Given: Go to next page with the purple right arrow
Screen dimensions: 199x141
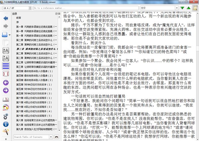Looking at the screenshot, I should coord(6,90).
